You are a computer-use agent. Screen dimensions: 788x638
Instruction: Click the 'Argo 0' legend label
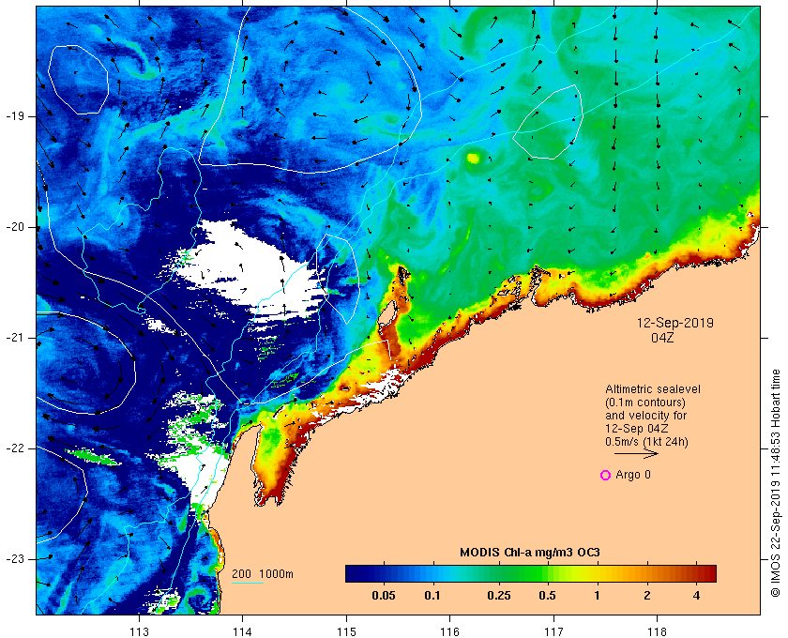(x=633, y=475)
